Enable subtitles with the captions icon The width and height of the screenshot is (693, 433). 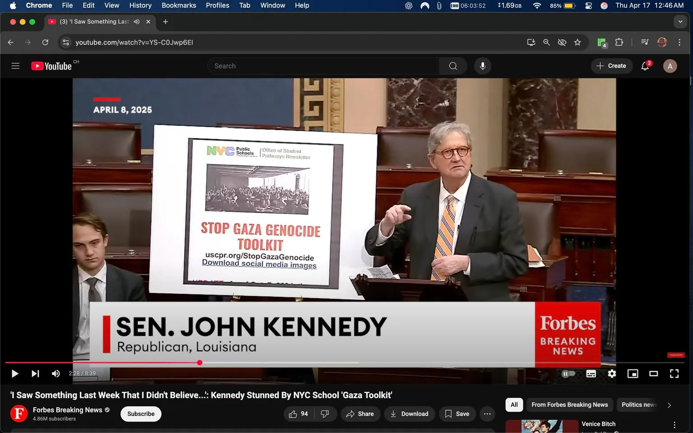[x=591, y=373]
